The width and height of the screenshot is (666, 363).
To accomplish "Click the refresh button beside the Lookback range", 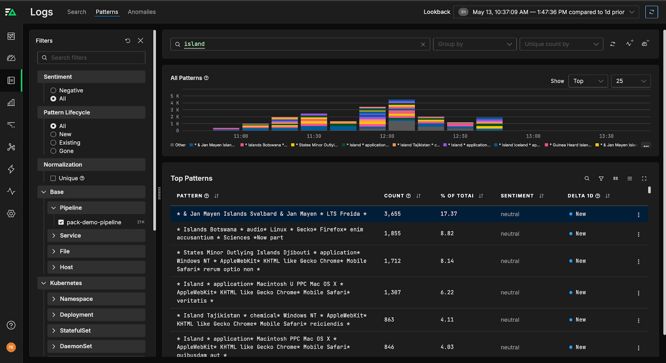I will click(651, 12).
